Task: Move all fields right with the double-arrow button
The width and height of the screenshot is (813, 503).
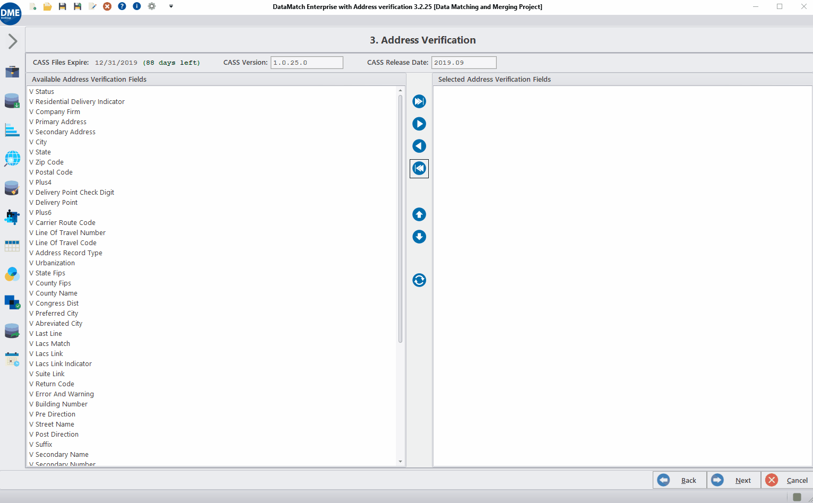Action: (419, 101)
